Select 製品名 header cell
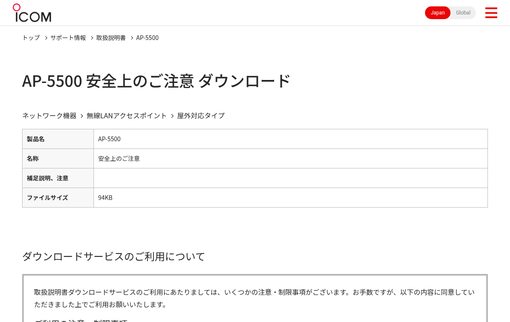 pos(58,139)
